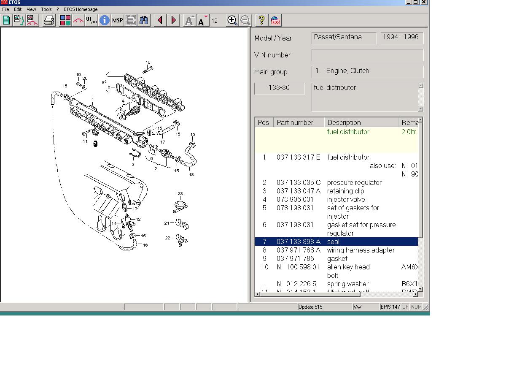
Task: Open ETOS globe homepage icon
Action: pos(275,20)
